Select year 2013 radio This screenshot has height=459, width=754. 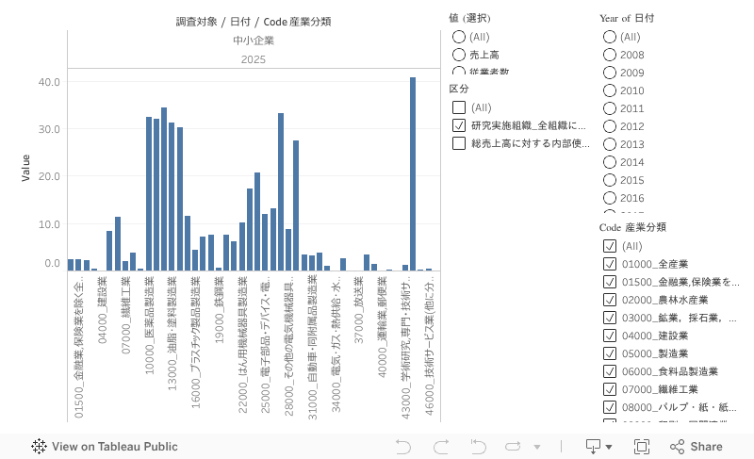pos(609,144)
